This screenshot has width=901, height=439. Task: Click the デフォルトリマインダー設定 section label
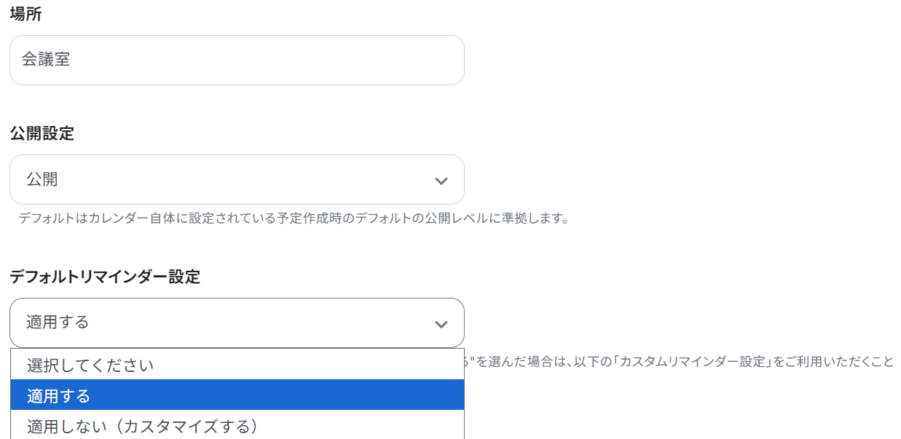(x=105, y=277)
